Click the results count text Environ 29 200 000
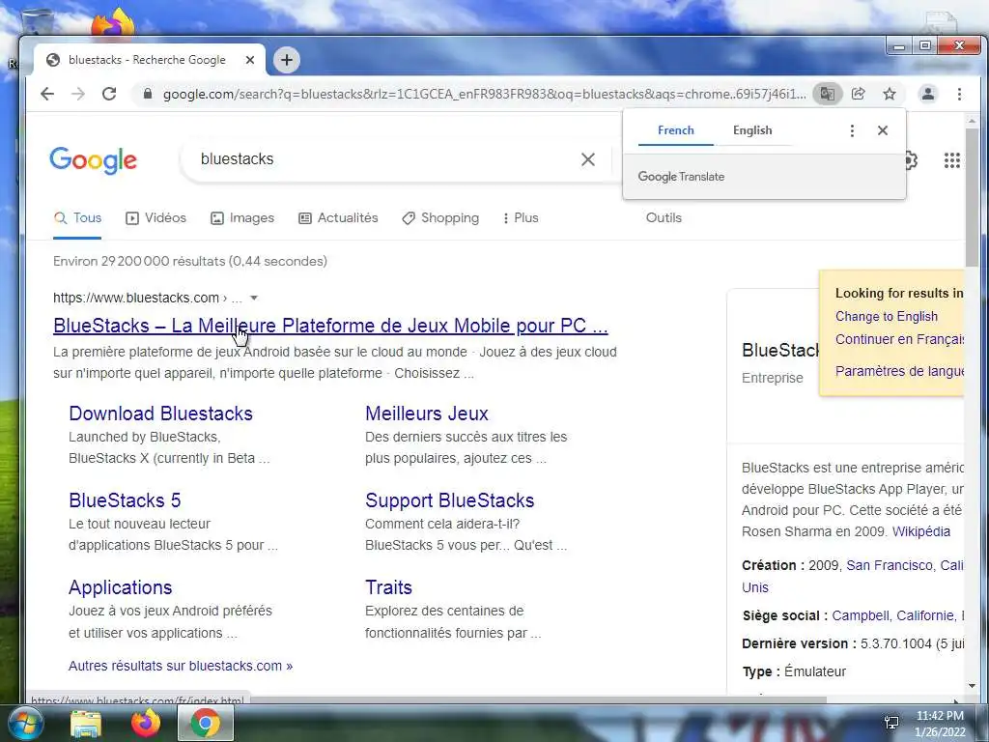 click(x=190, y=261)
